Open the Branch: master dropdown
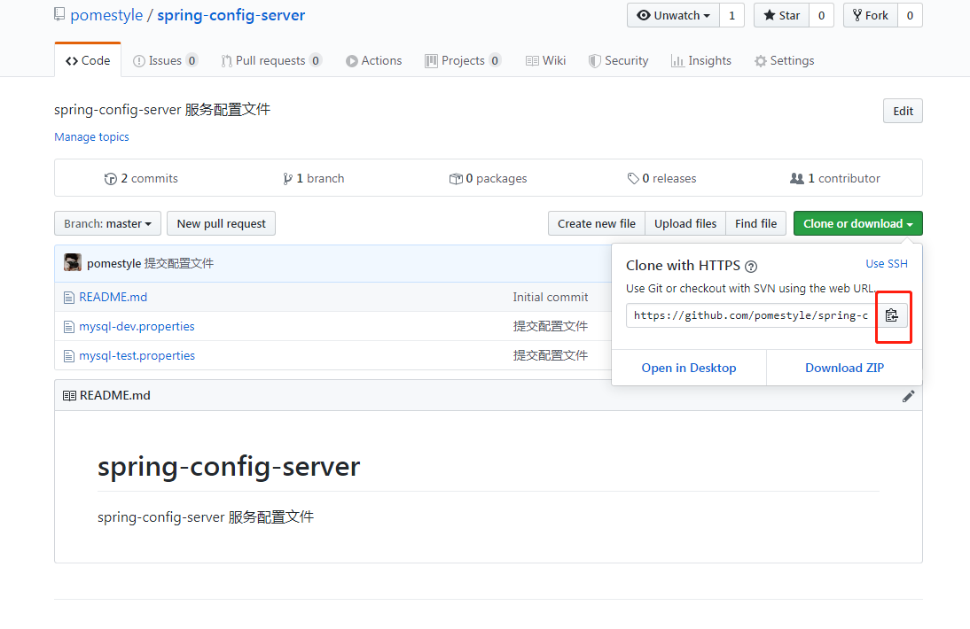 coord(107,223)
